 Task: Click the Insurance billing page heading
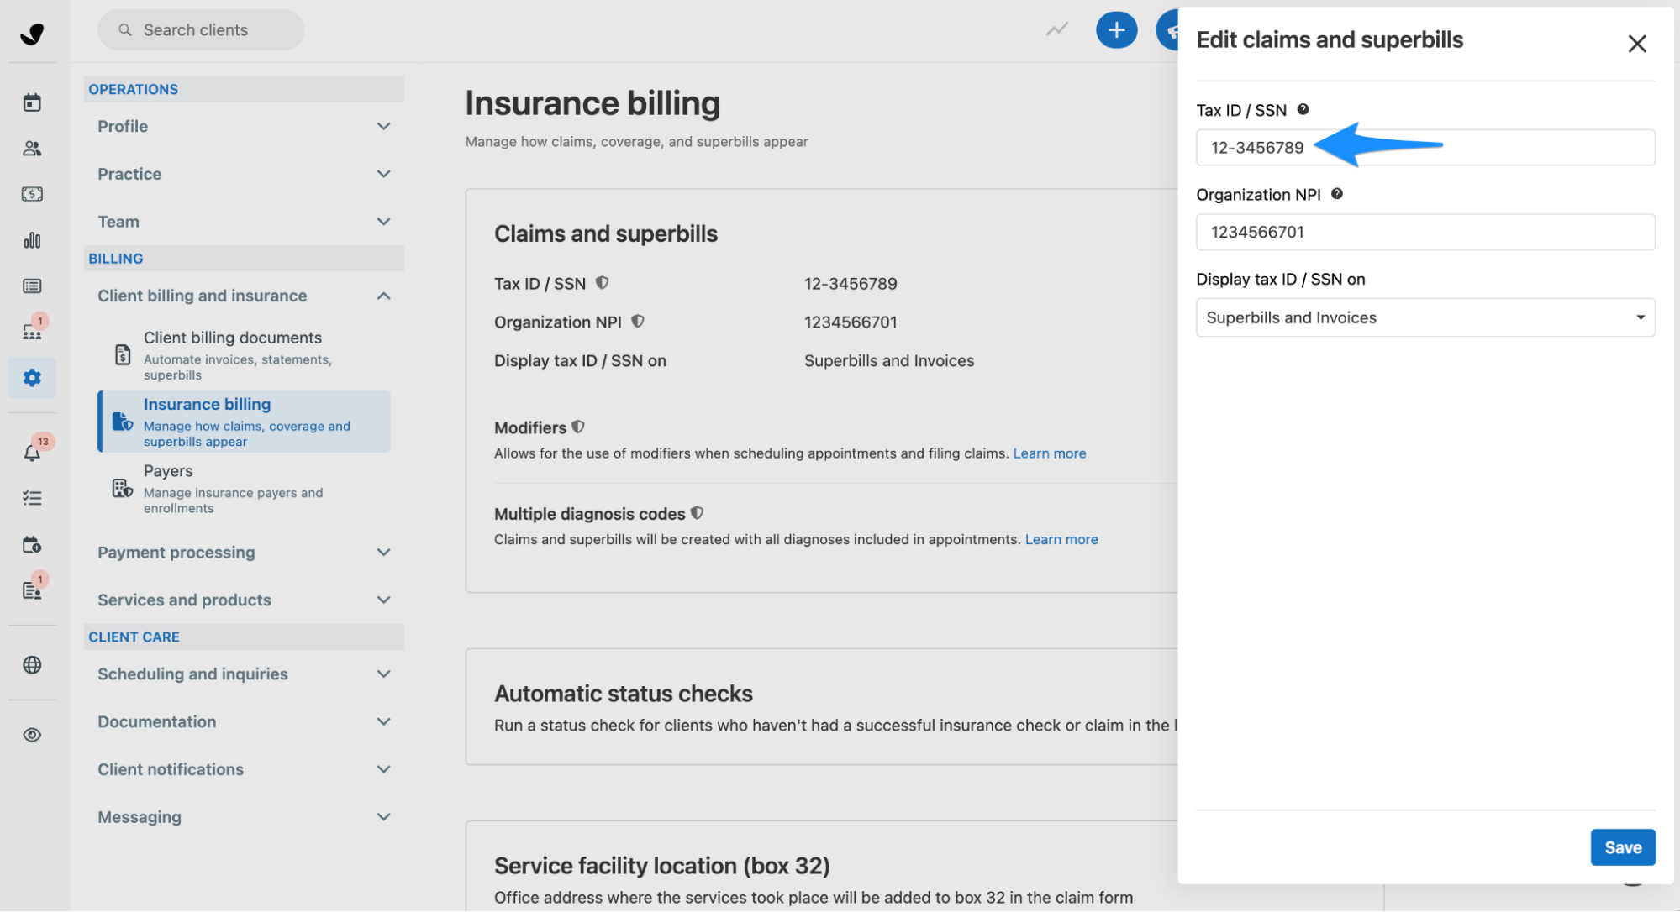tap(592, 103)
